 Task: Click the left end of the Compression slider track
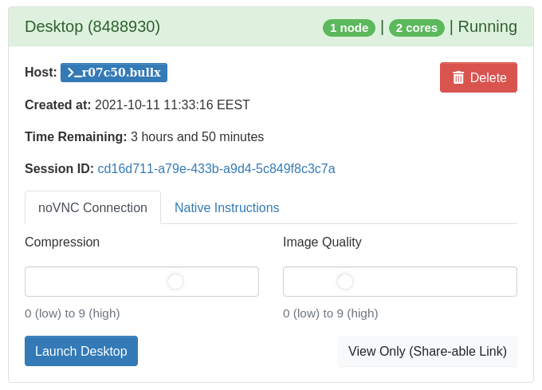pyautogui.click(x=32, y=282)
